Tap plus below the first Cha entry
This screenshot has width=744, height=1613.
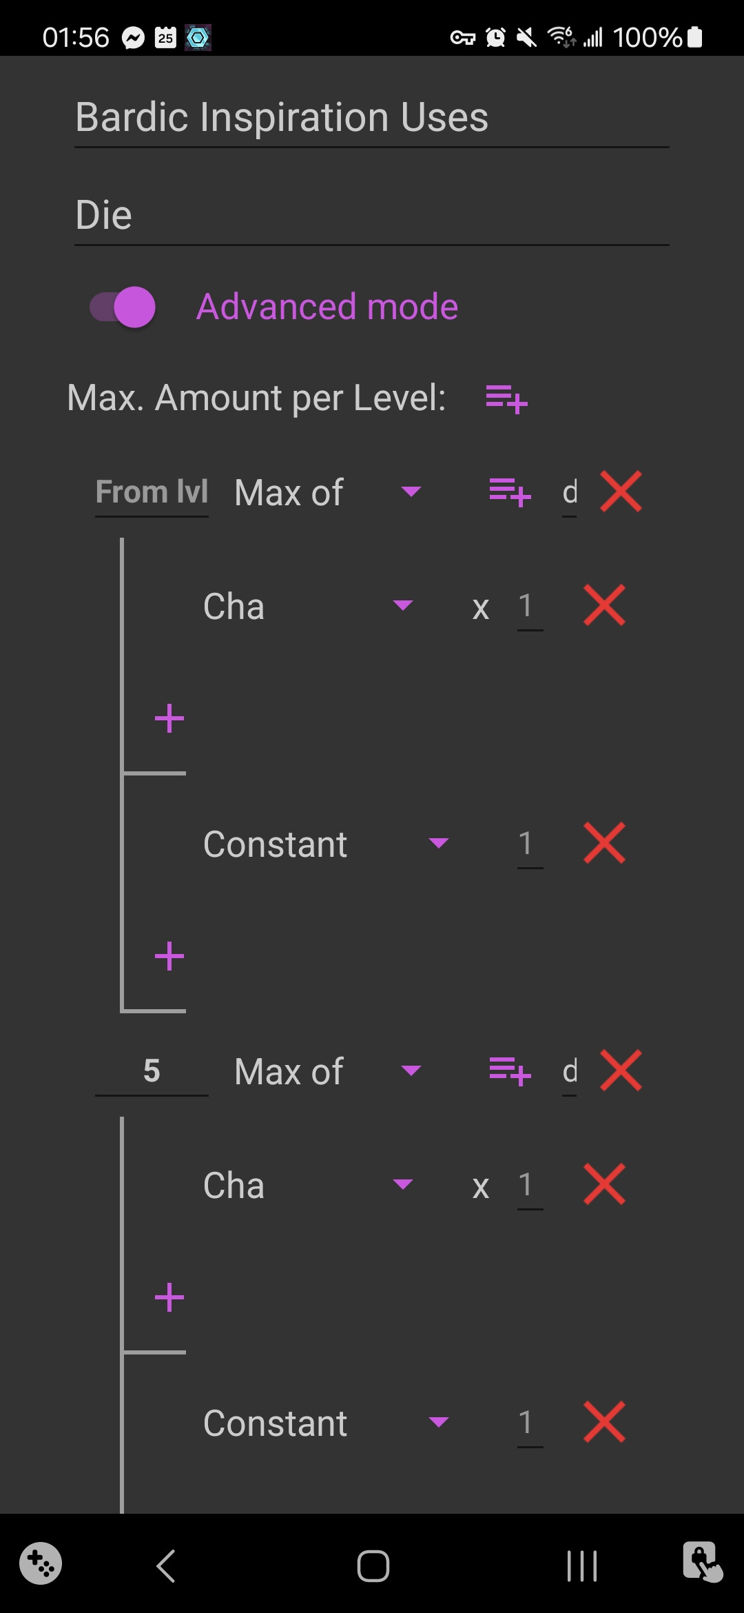click(x=169, y=719)
